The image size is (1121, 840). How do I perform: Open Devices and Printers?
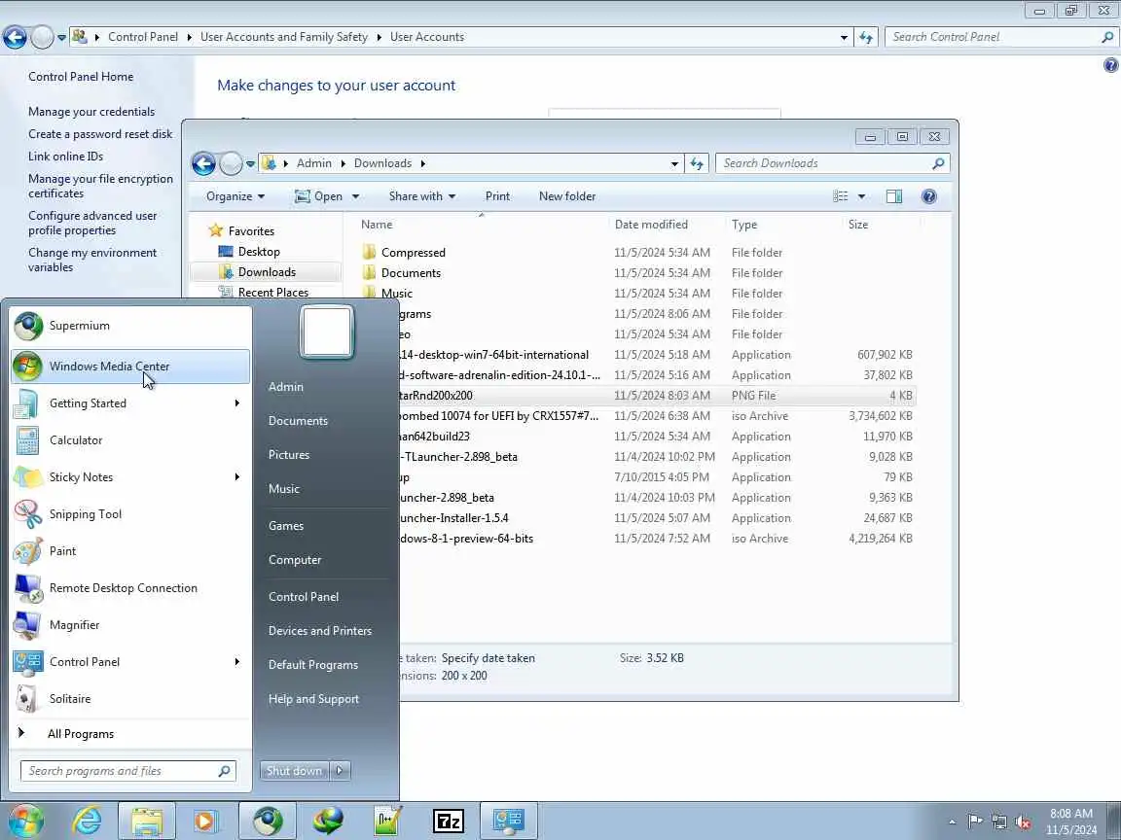pos(320,631)
